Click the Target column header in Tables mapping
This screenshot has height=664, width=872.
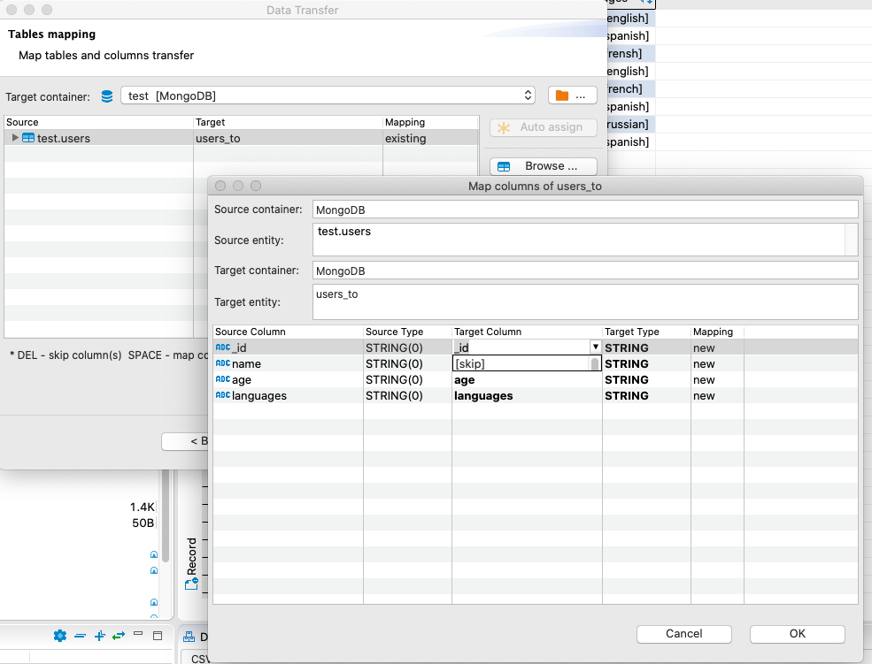[x=288, y=122]
